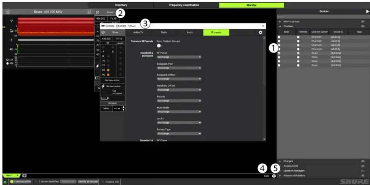The image size is (370, 185).
Task: Click flag icon in the background channel strip header
Action: pyautogui.click(x=98, y=13)
